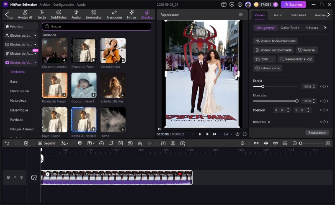Click Reemplazar el clip button

(296, 59)
